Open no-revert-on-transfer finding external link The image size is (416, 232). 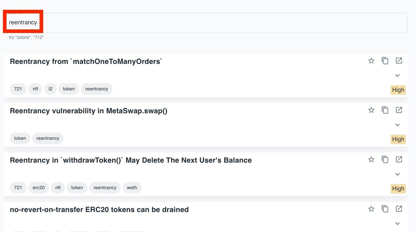coord(399,209)
